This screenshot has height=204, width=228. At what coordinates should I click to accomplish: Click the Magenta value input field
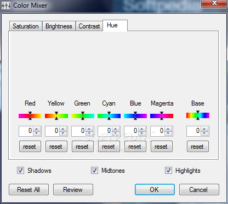pyautogui.click(x=157, y=131)
